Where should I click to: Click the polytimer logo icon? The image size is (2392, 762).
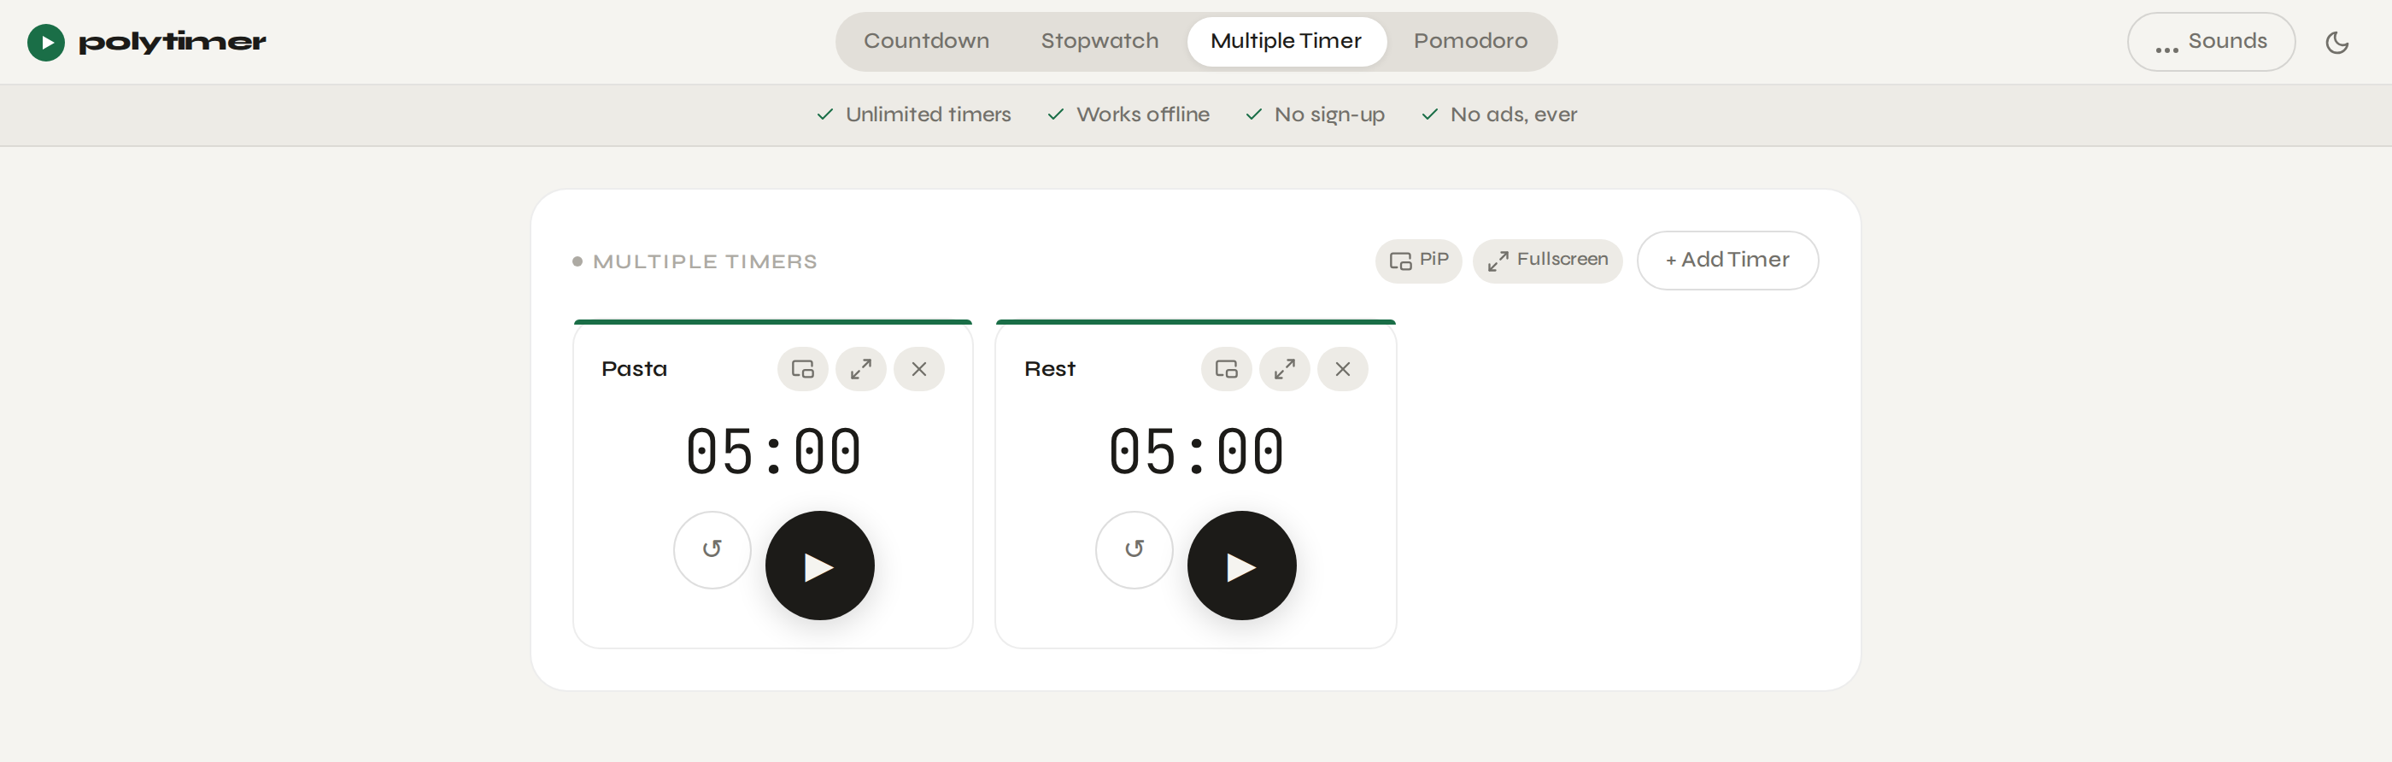pyautogui.click(x=45, y=42)
